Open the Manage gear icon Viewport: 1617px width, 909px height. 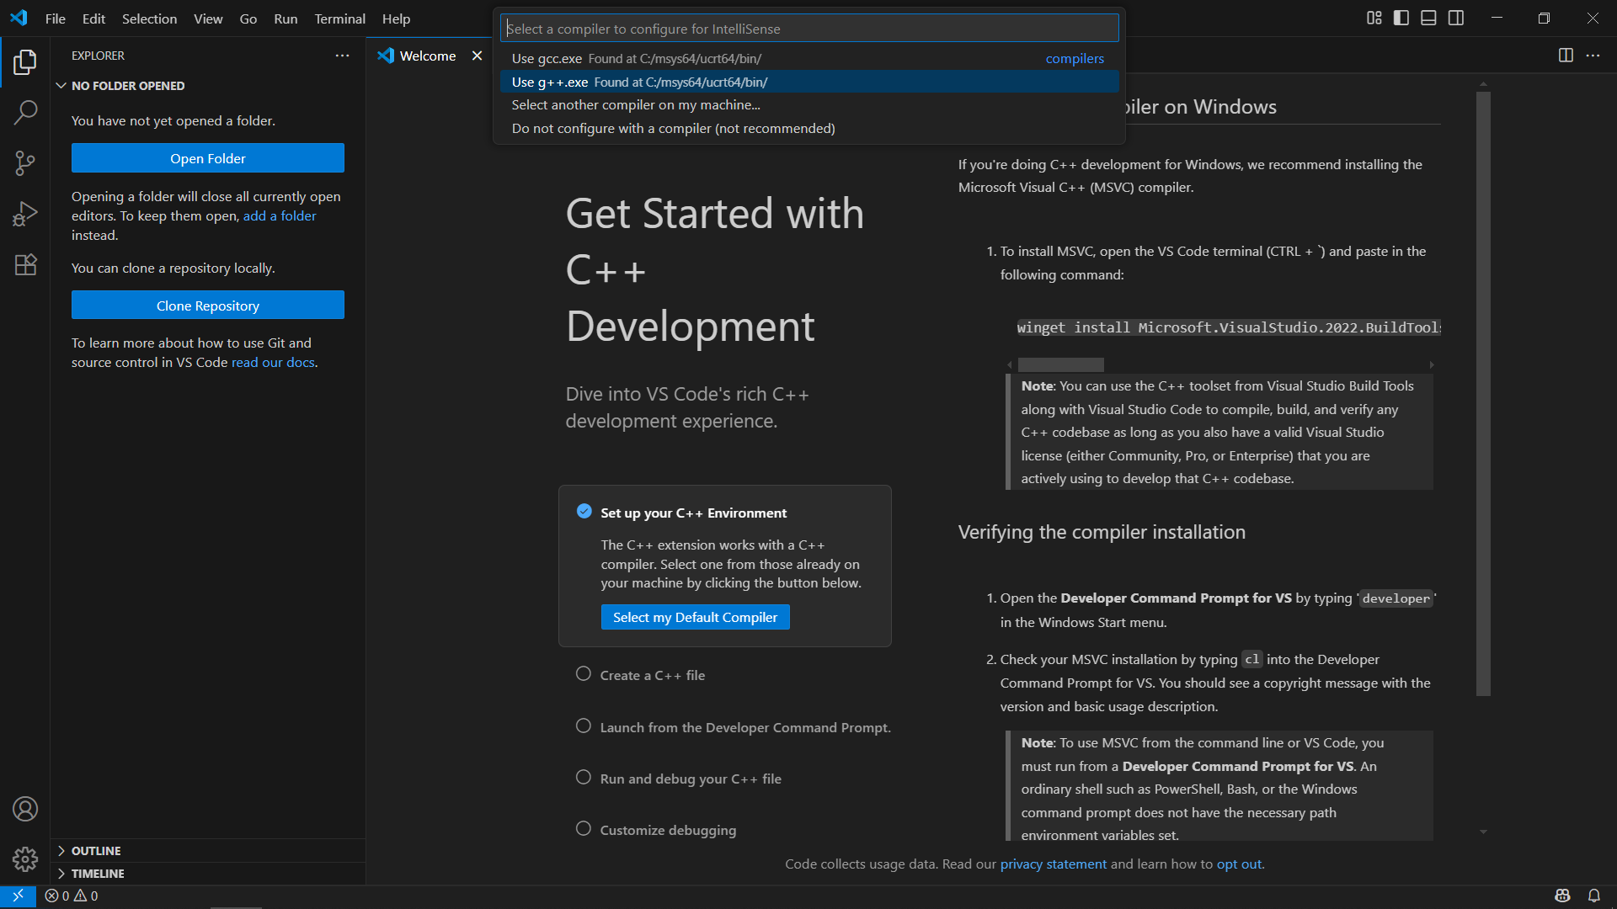pyautogui.click(x=25, y=858)
